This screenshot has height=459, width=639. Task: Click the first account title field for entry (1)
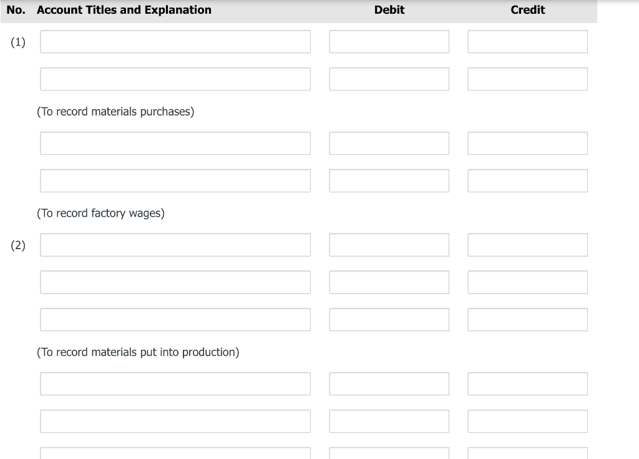click(175, 41)
